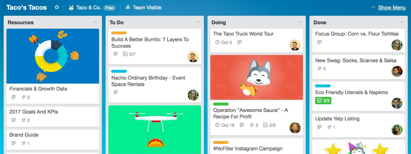Click the description icon on Brand Guide card
This screenshot has height=154, width=411.
[x=14, y=143]
